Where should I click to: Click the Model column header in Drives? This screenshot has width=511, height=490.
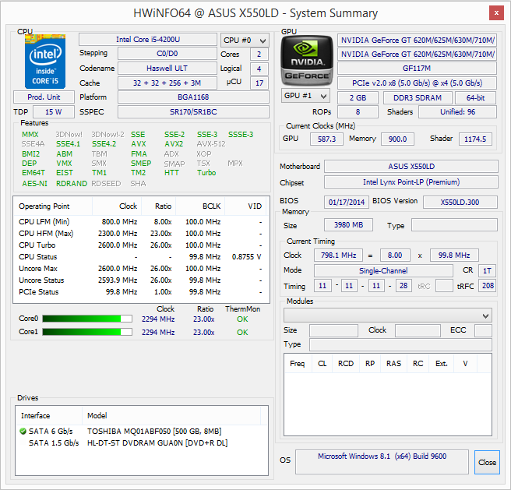tap(171, 416)
